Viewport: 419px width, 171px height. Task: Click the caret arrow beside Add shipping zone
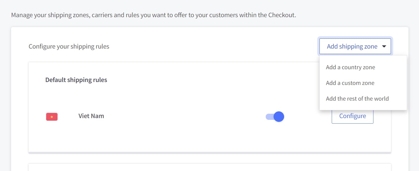[x=384, y=47]
